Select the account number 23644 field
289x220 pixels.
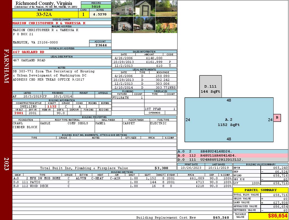click(100, 45)
